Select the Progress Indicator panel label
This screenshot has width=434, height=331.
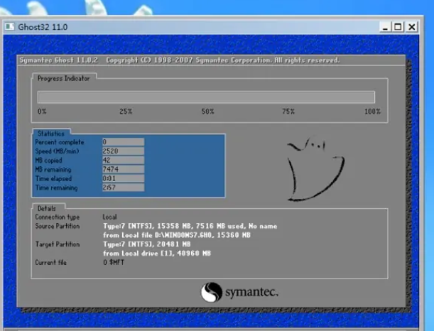64,79
